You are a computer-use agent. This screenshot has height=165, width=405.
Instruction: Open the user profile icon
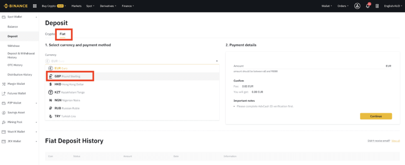coord(357,6)
